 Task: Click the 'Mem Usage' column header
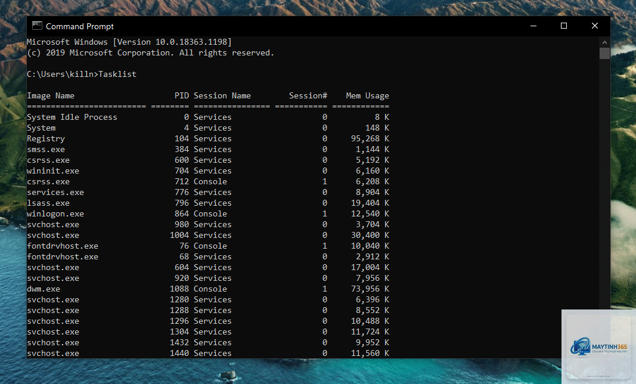(x=368, y=96)
